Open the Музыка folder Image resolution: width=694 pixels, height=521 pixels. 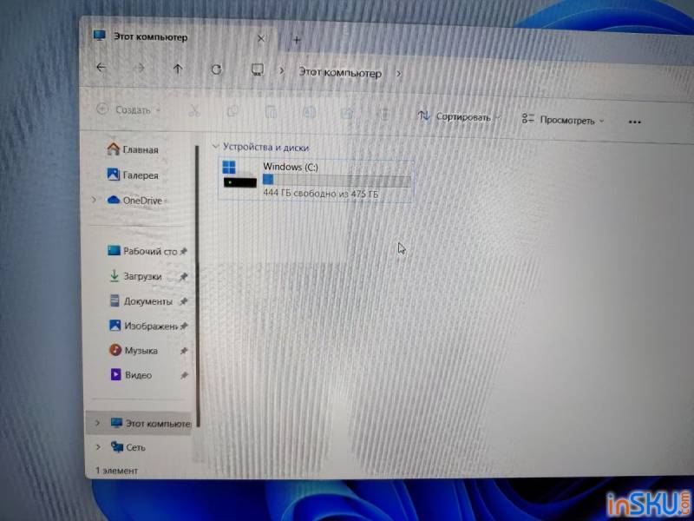134,351
